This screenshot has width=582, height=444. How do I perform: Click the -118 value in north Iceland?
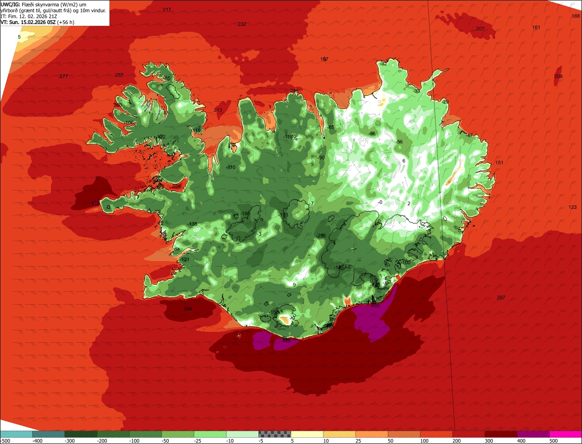click(287, 137)
